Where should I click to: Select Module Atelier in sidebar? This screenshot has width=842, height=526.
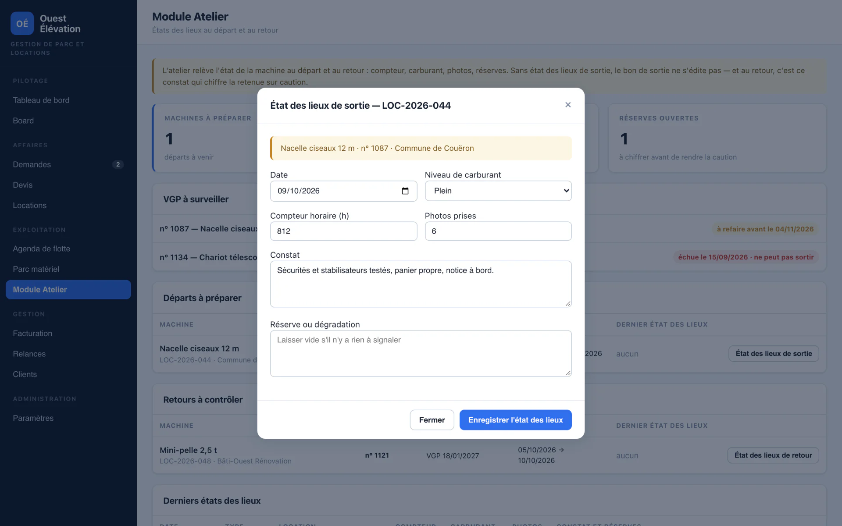click(x=68, y=290)
